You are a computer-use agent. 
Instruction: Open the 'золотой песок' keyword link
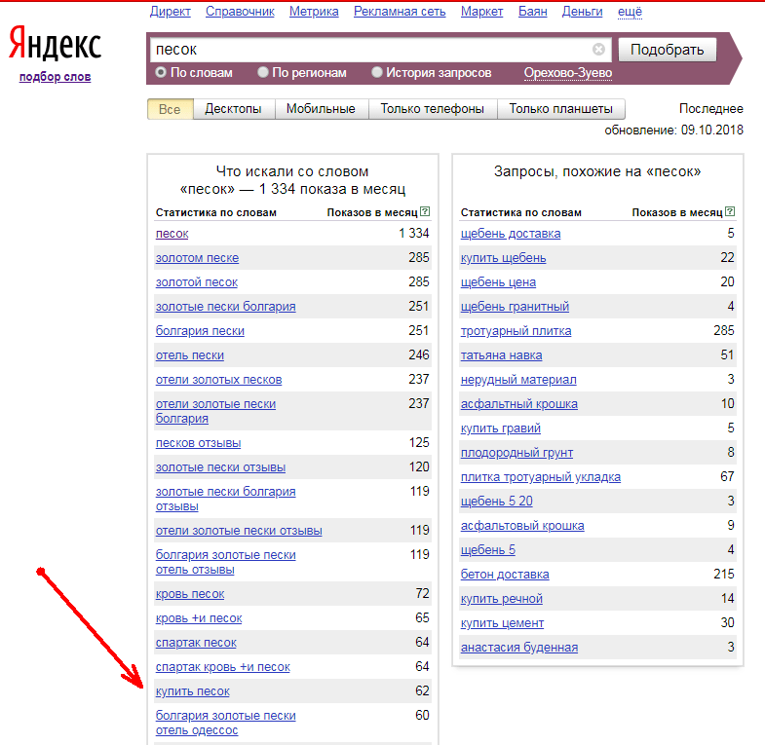click(x=197, y=282)
